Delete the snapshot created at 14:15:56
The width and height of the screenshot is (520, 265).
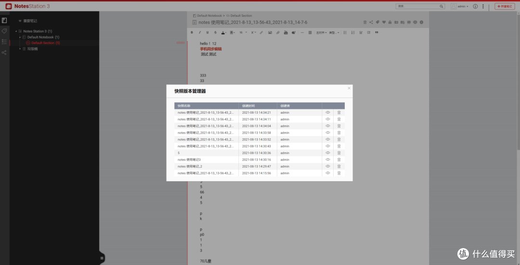tap(339, 173)
